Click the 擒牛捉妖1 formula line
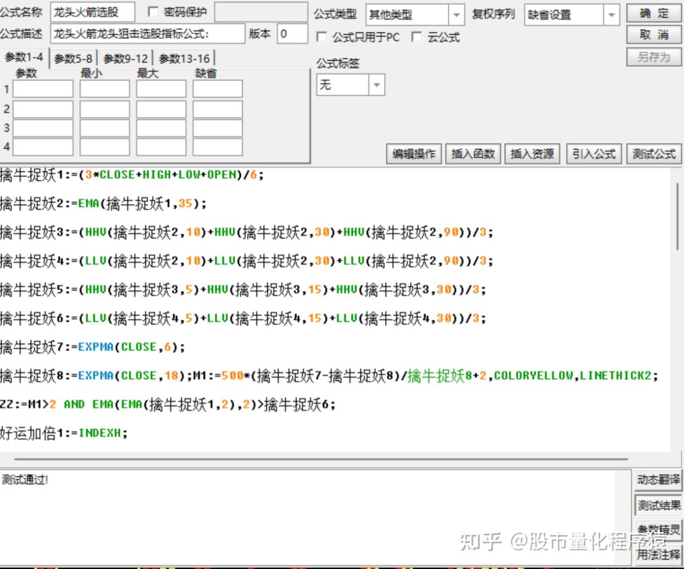684x569 pixels. pos(132,175)
